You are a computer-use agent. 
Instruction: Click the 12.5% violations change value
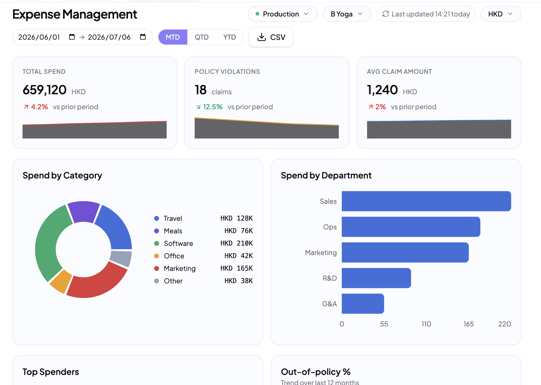[x=213, y=107]
